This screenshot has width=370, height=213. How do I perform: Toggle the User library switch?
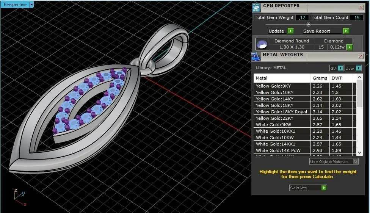pos(353,68)
